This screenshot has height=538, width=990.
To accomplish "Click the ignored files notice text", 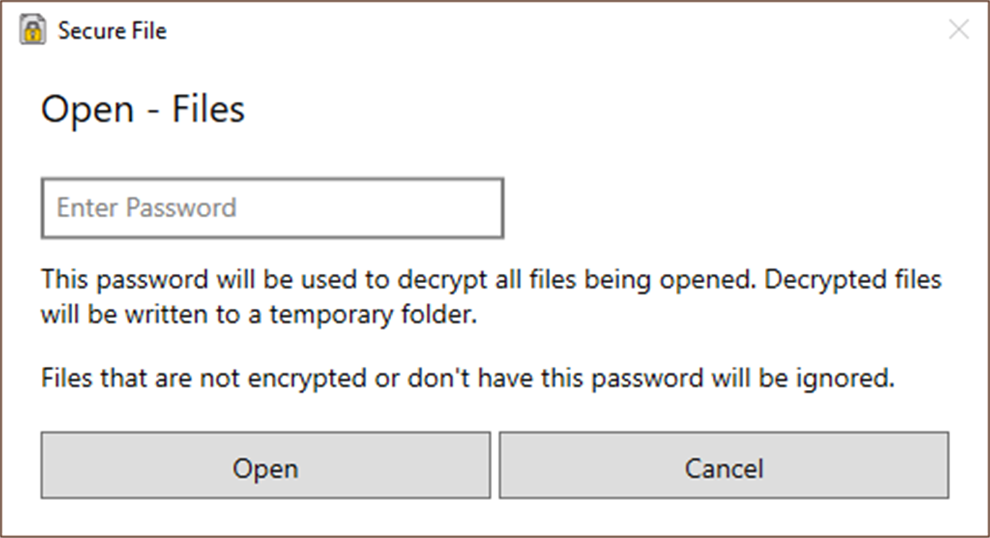I will (x=467, y=377).
